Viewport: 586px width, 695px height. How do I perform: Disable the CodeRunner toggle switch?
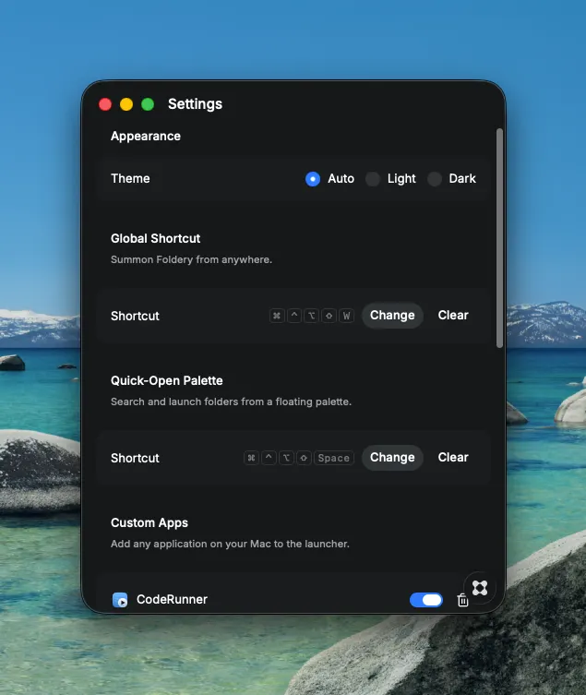[426, 600]
